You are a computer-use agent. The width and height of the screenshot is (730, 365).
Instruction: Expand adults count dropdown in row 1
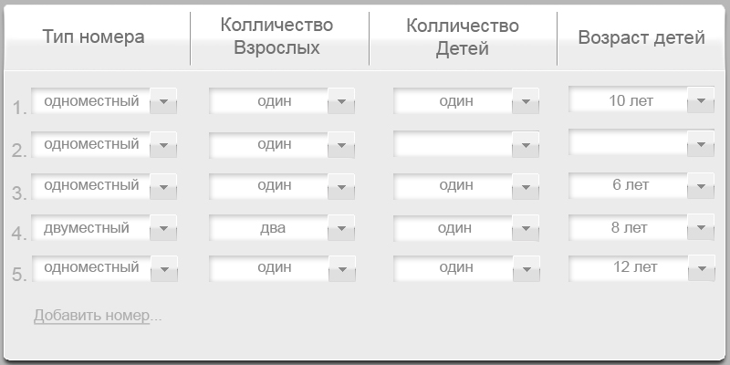[341, 102]
